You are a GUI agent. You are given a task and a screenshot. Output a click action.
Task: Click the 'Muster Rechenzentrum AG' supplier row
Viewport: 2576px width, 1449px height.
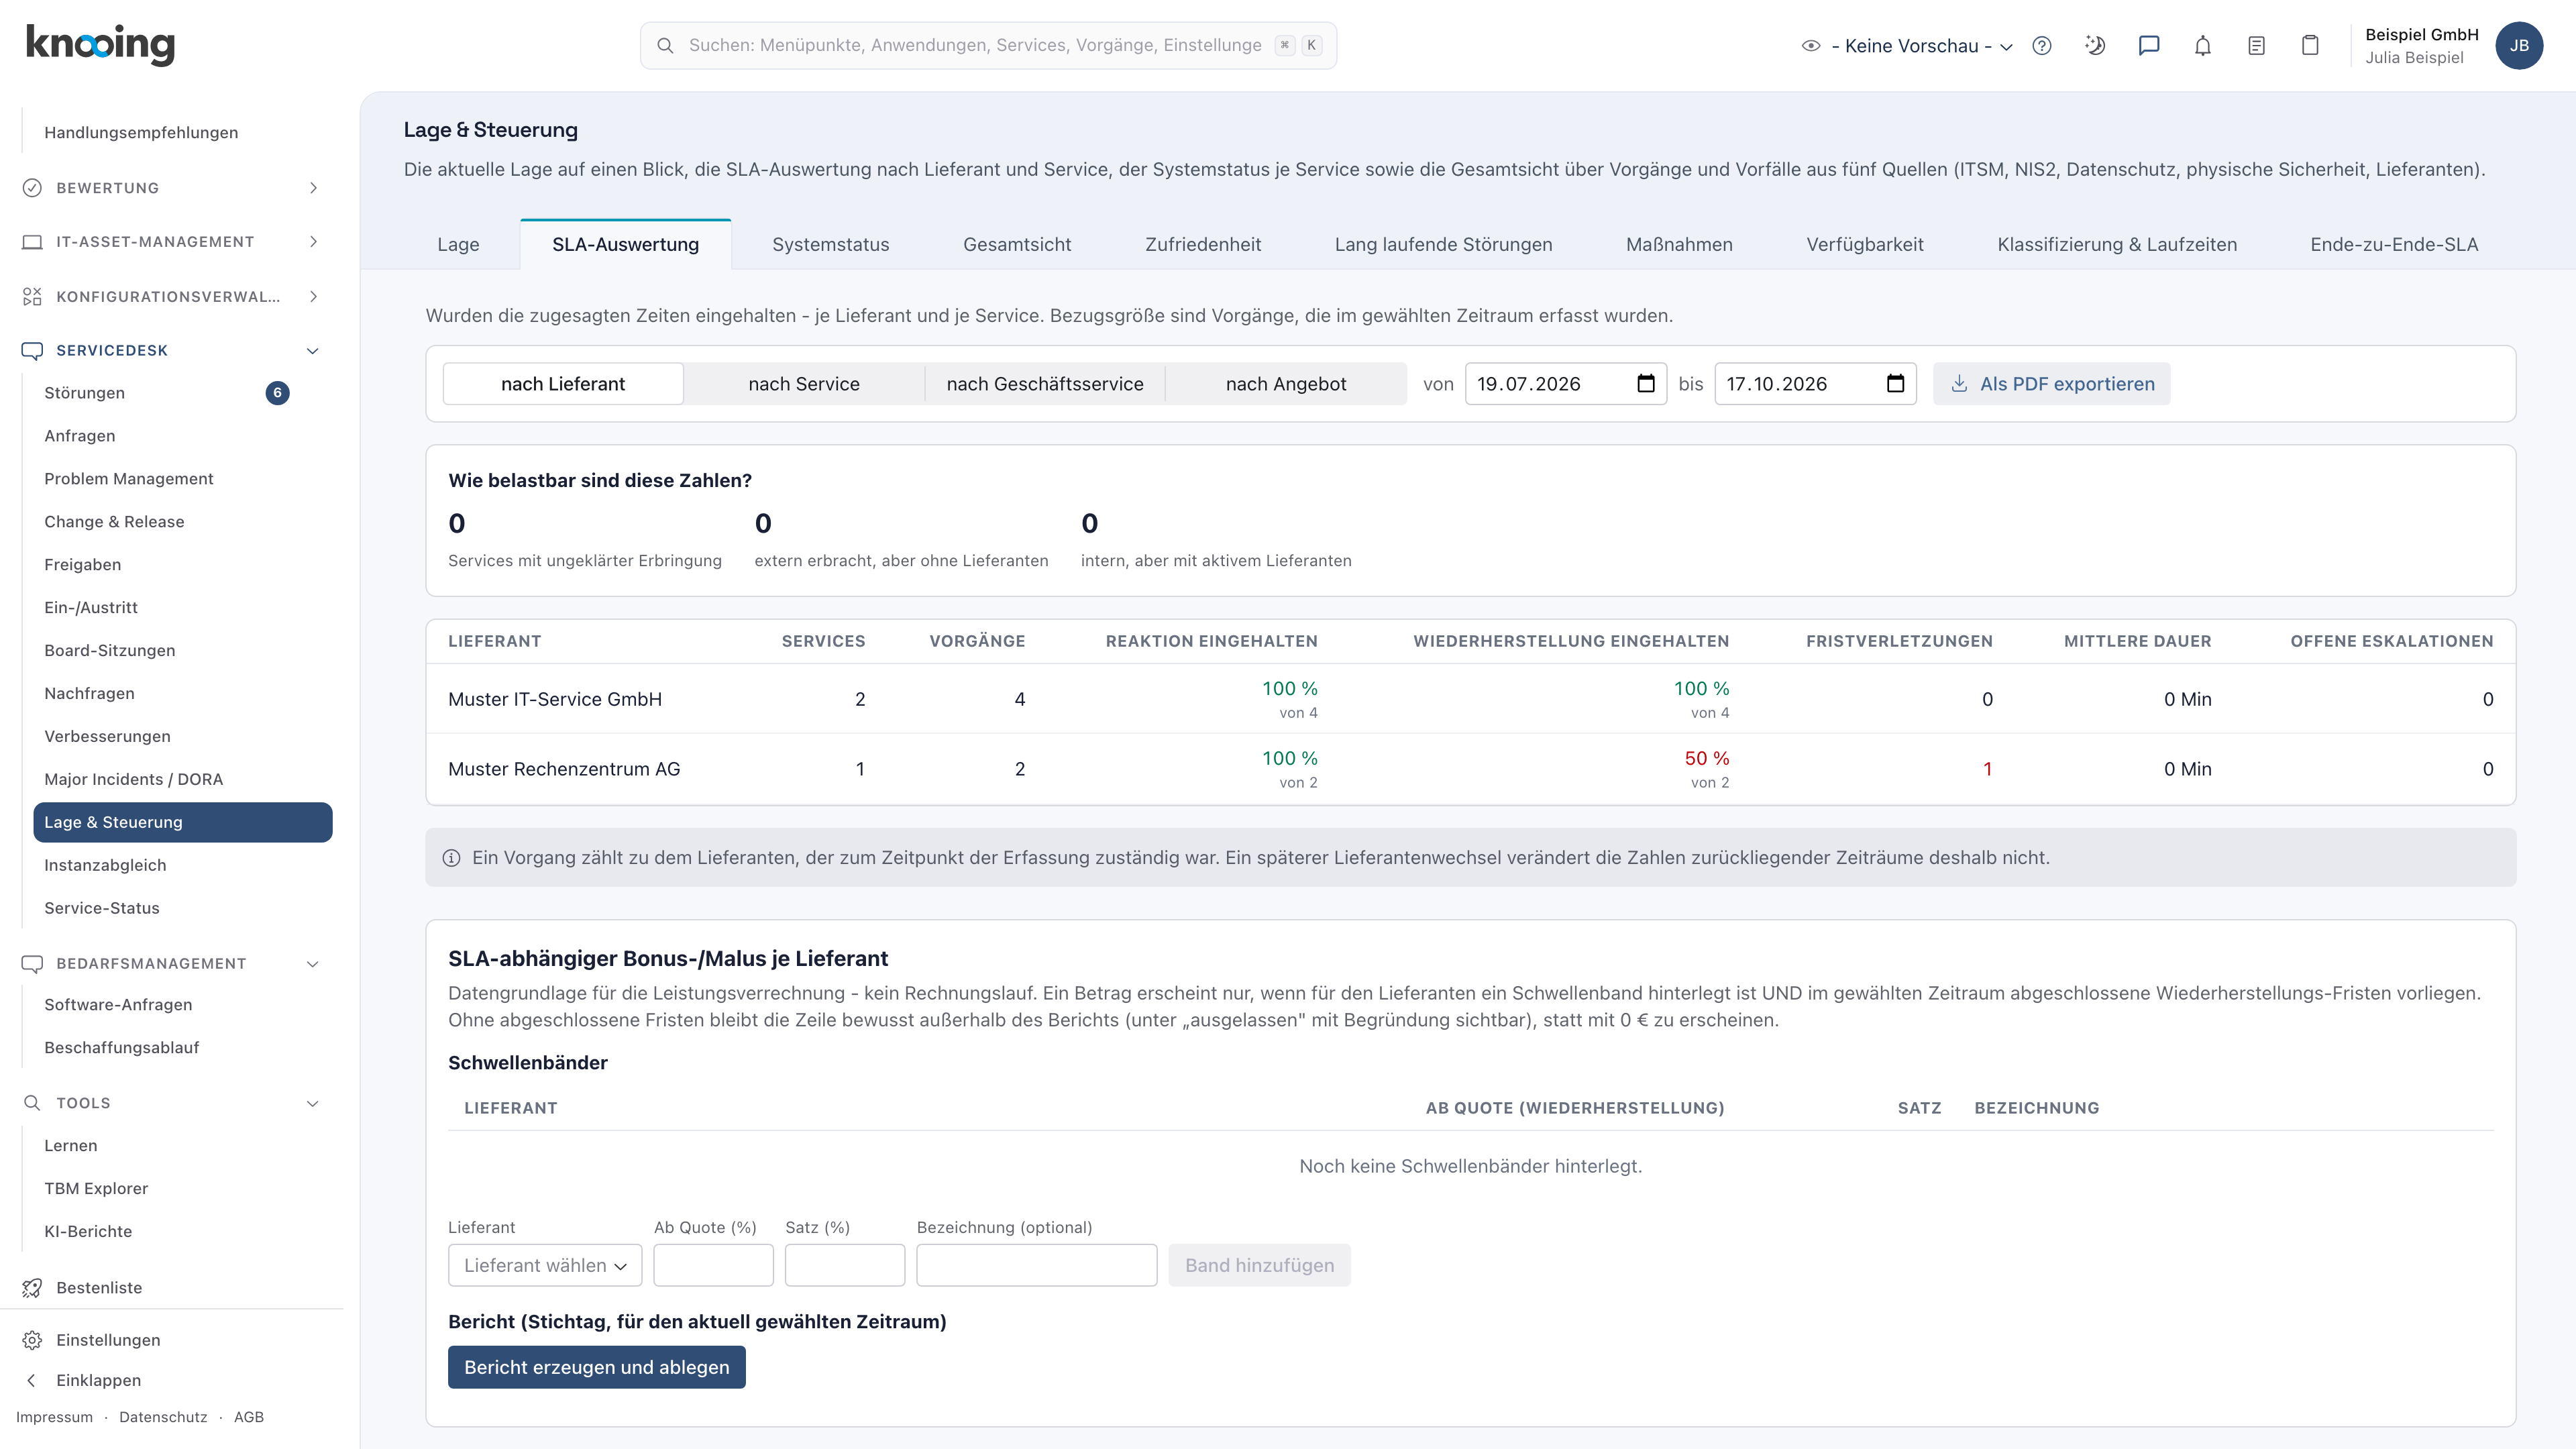click(x=1470, y=770)
